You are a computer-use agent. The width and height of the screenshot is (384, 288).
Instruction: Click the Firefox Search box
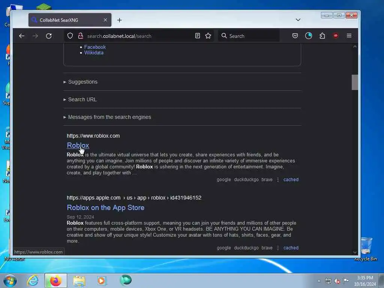[x=249, y=36]
